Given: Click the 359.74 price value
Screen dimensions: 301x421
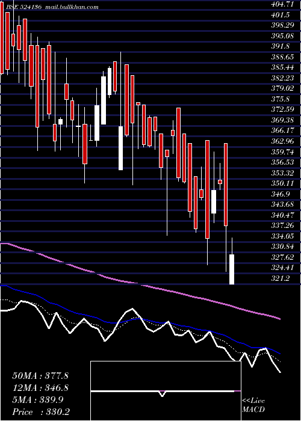Looking at the screenshot, I should click(x=282, y=152).
